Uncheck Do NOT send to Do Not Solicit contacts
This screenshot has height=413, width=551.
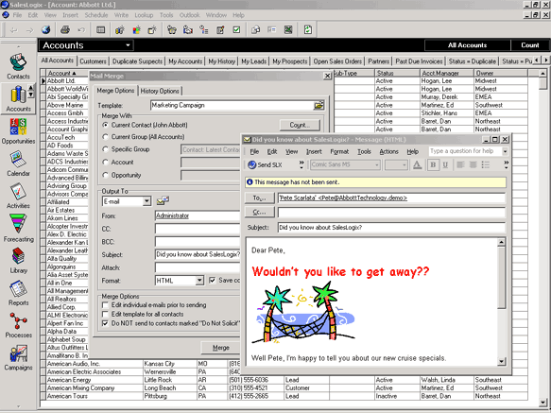[105, 323]
